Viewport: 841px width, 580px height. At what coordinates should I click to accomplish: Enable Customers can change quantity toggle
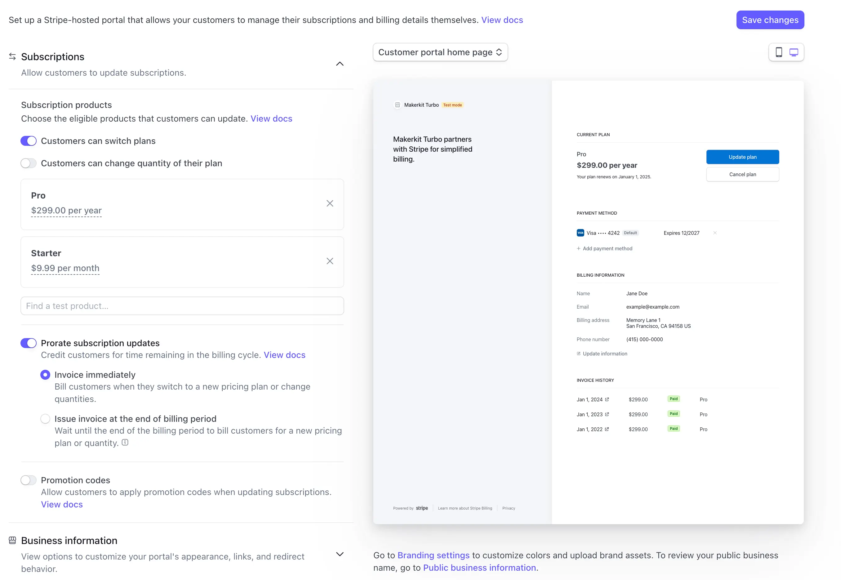click(28, 163)
